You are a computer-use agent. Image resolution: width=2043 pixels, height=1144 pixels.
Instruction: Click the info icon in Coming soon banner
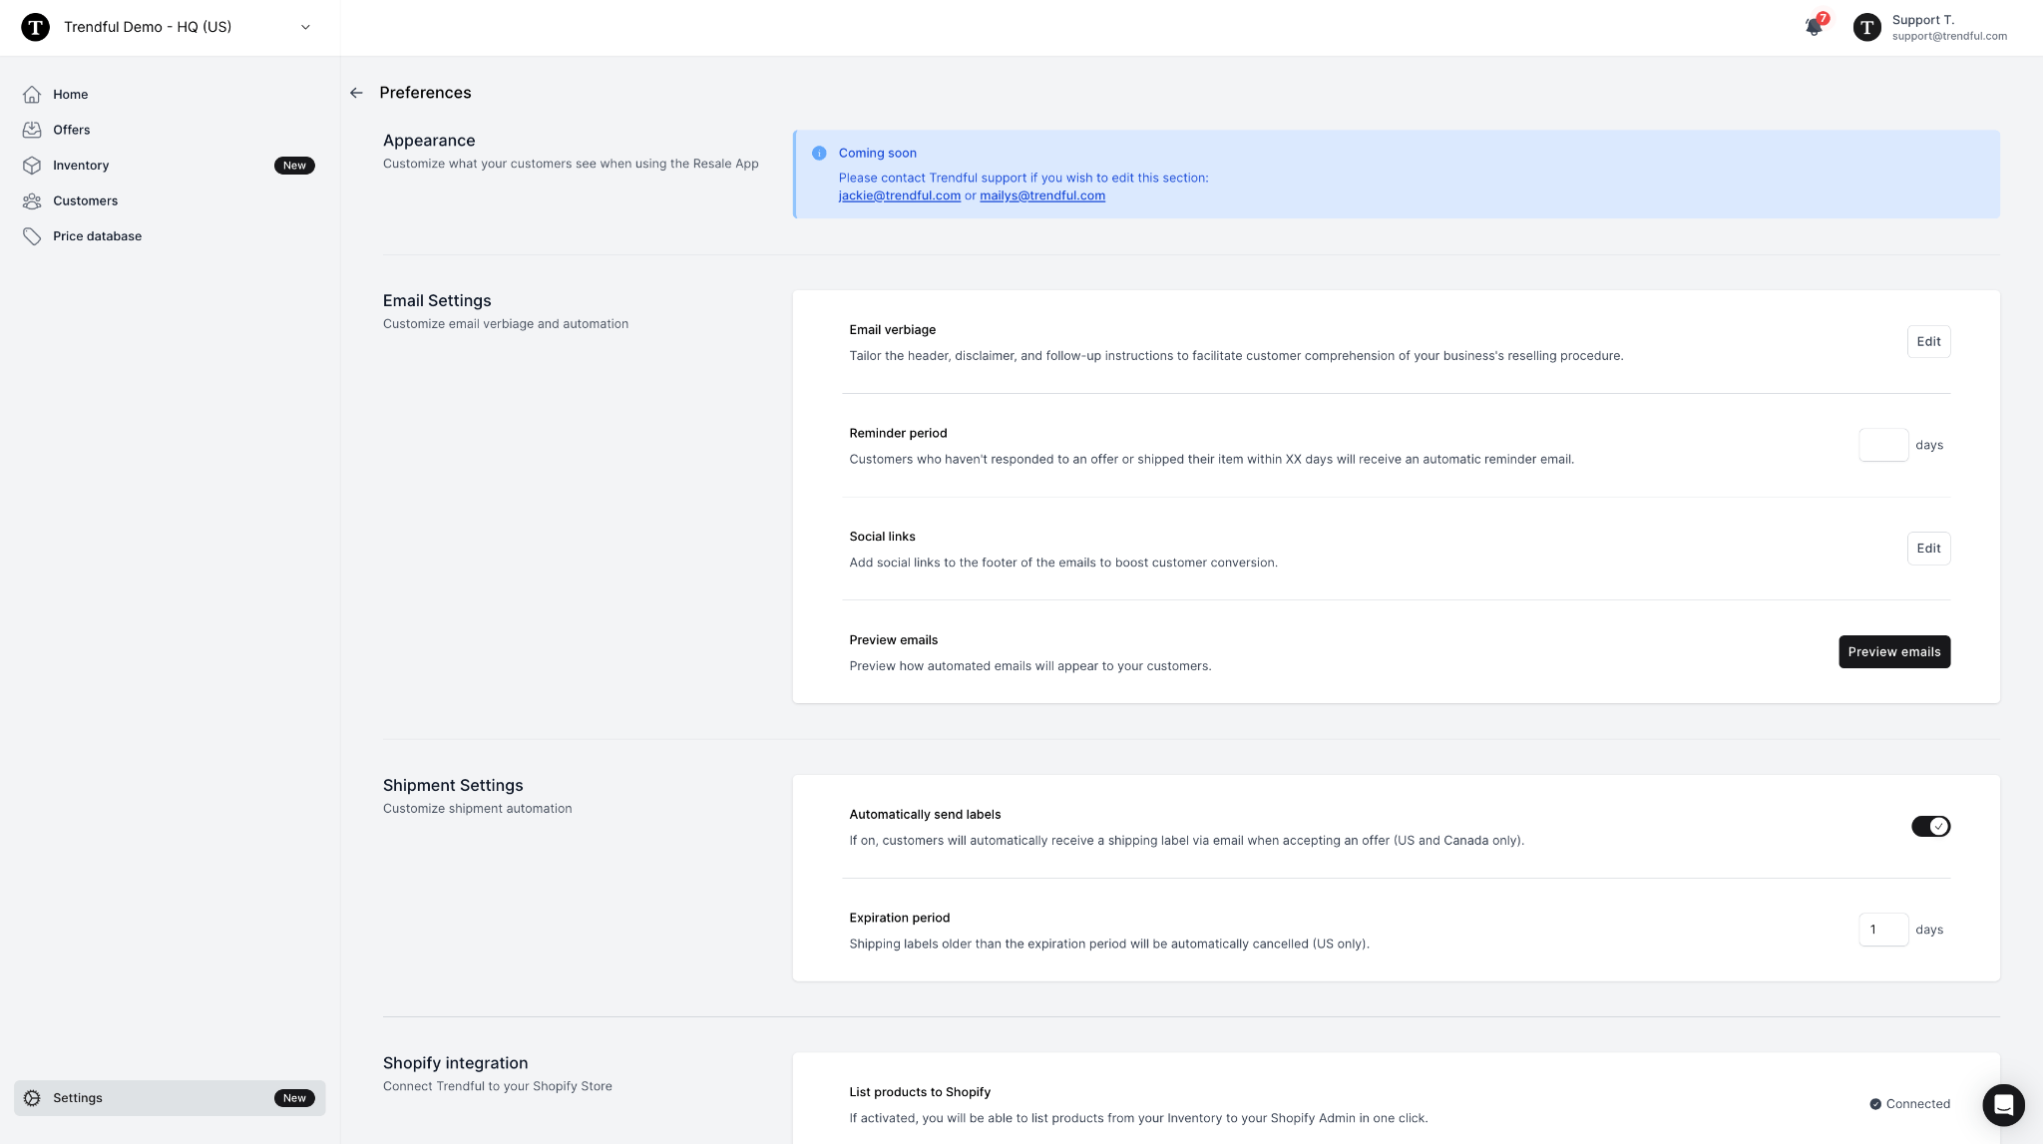pyautogui.click(x=819, y=154)
